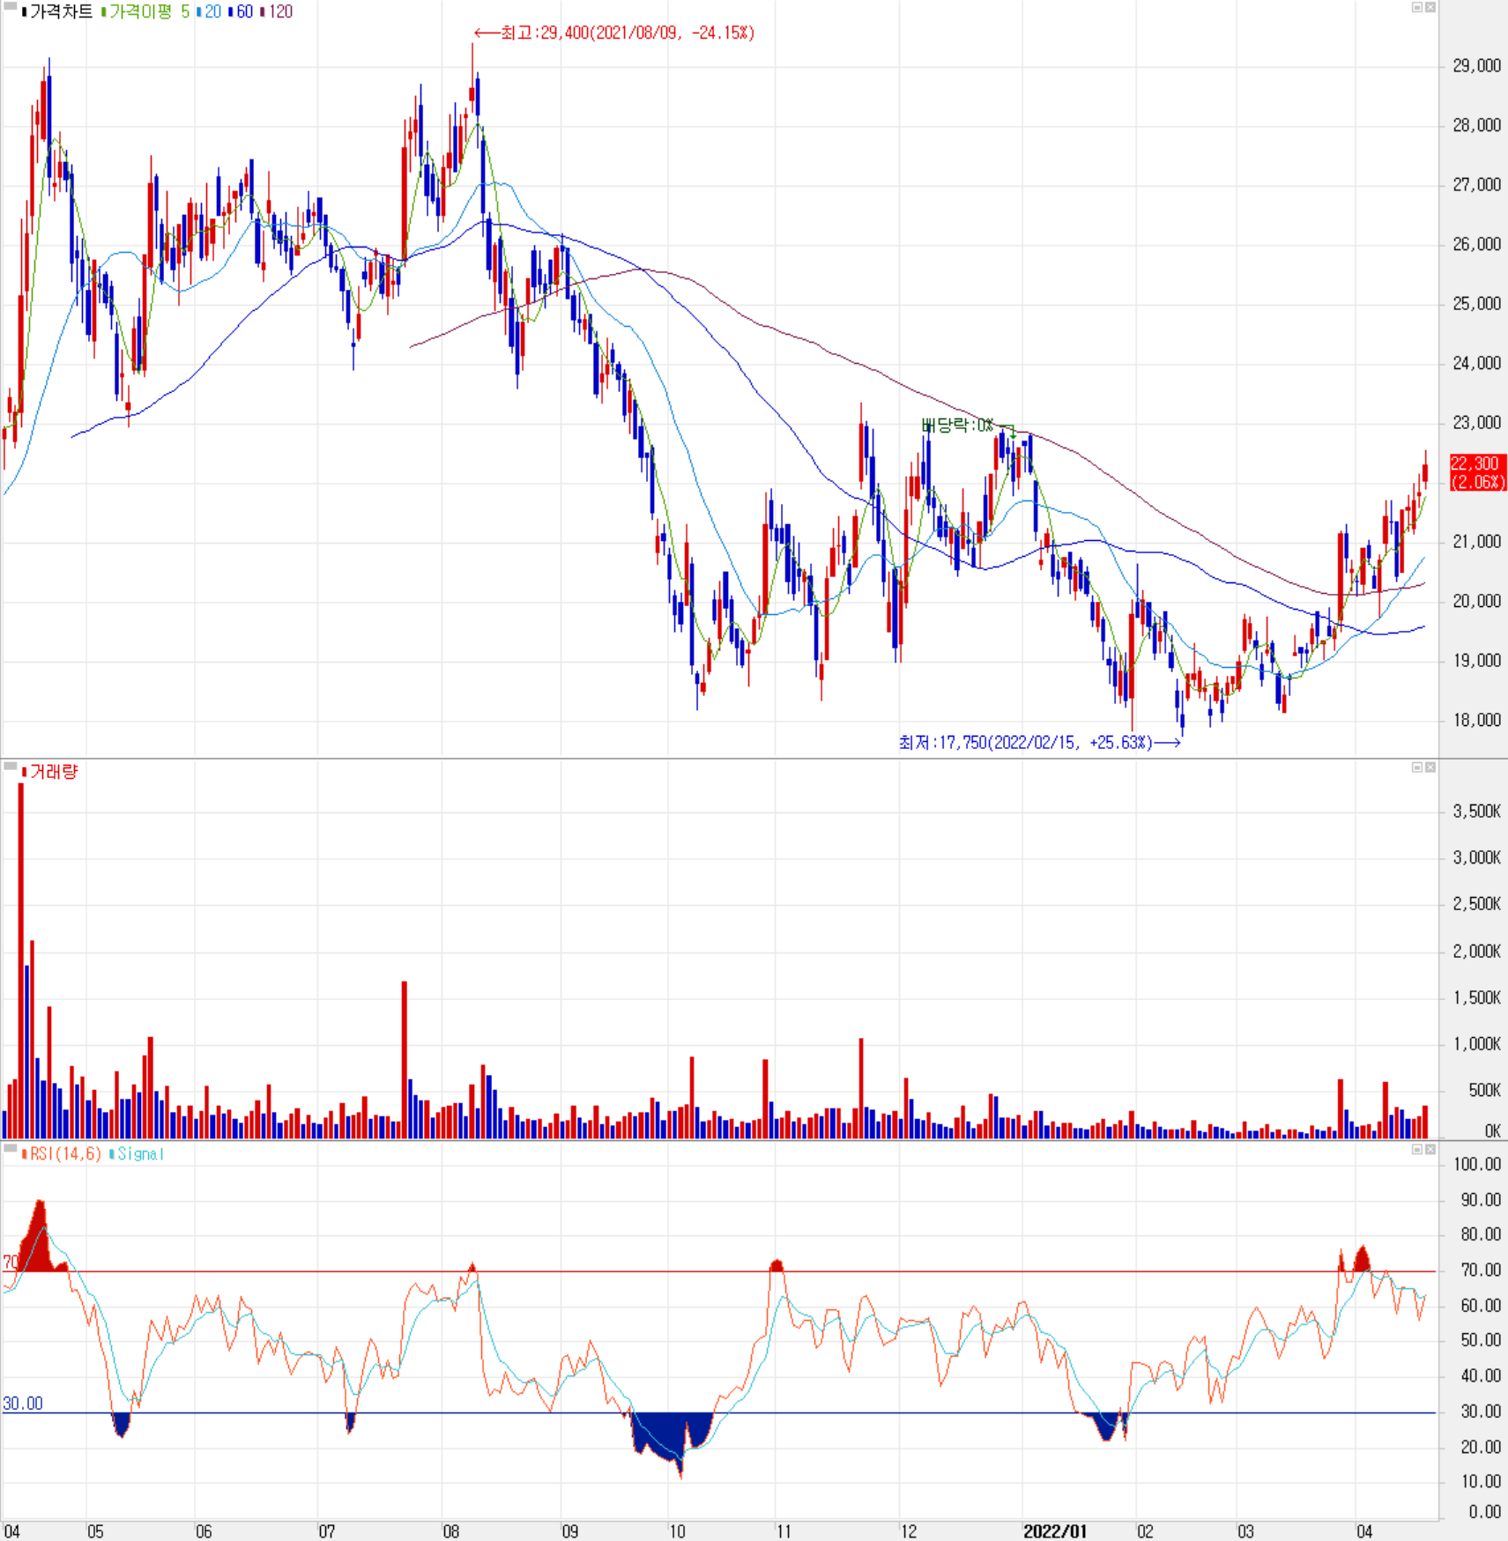Close the 거래량 volume panel
Image resolution: width=1508 pixels, height=1541 pixels.
click(1430, 767)
